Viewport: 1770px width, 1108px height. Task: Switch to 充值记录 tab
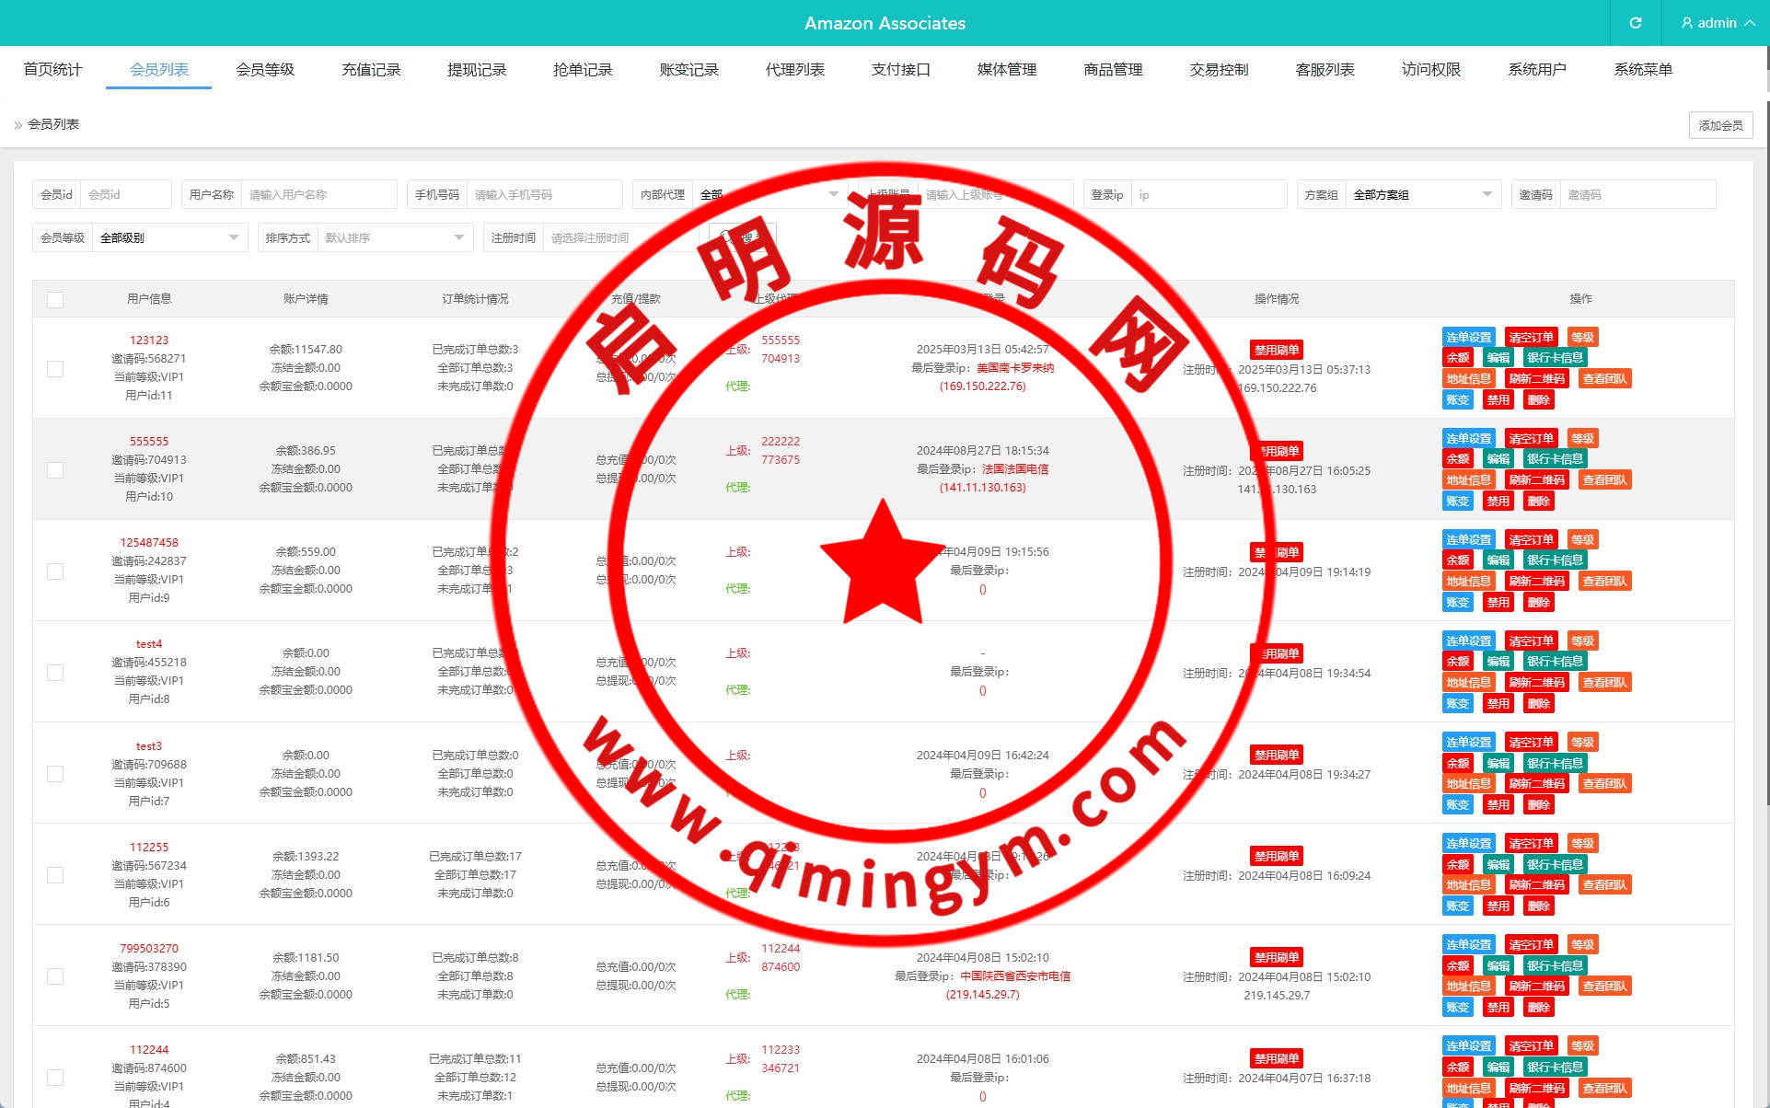click(x=371, y=70)
